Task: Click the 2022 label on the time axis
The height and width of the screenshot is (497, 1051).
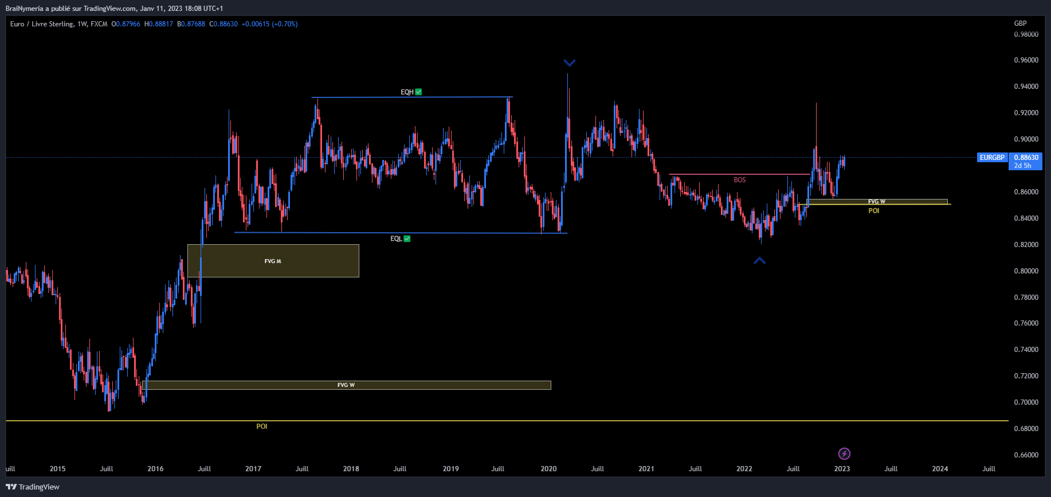Action: [744, 469]
